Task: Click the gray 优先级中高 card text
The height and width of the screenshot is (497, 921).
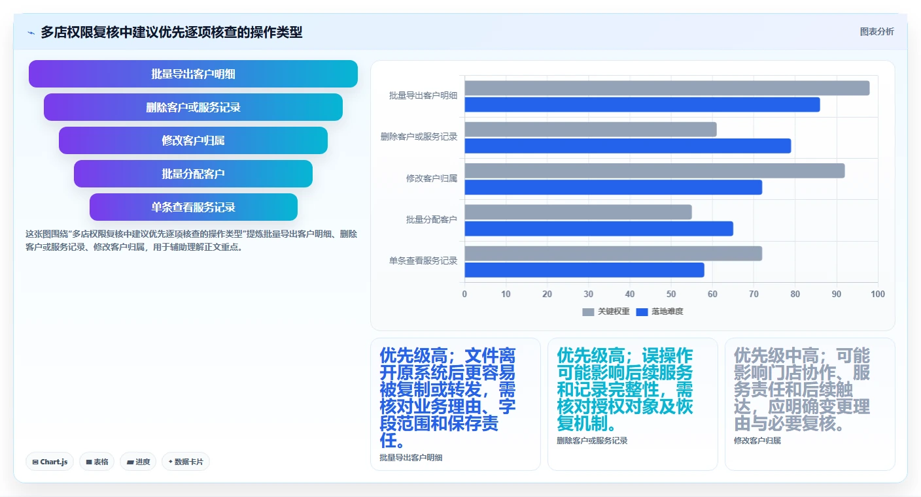Action: 802,389
